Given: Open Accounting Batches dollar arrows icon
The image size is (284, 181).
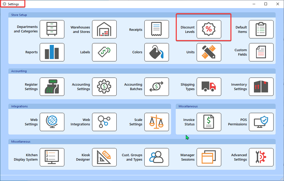Looking at the screenshot, I should 156,87.
